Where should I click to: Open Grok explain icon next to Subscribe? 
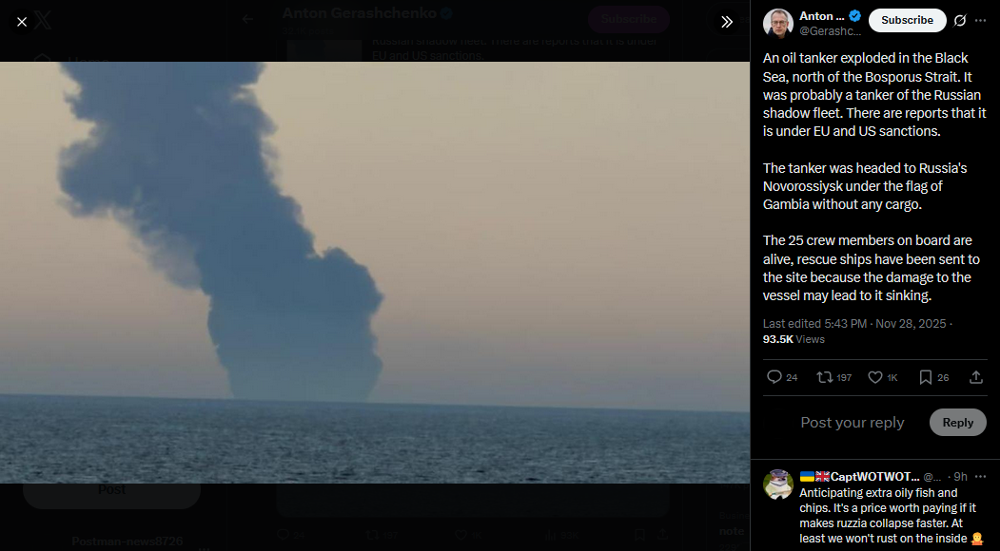click(960, 20)
